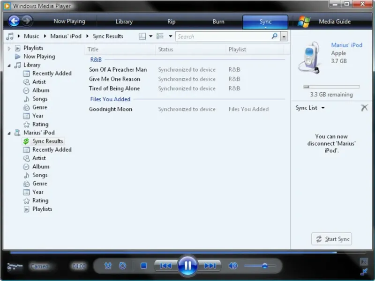Click the Marius' iPod breadcrumb
The image size is (375, 281).
[66, 37]
